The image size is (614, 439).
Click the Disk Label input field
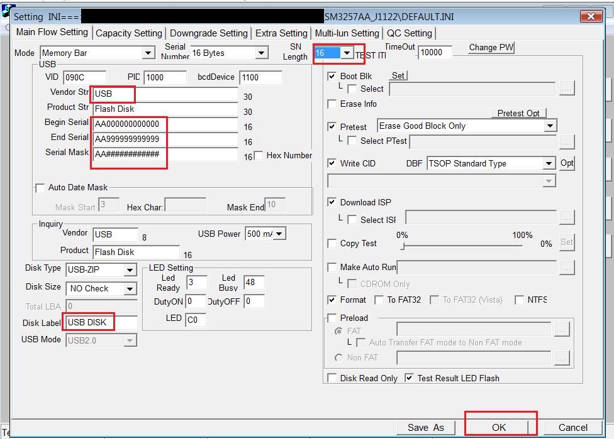101,322
